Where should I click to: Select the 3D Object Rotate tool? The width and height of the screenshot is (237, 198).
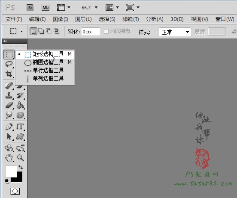coord(9,148)
